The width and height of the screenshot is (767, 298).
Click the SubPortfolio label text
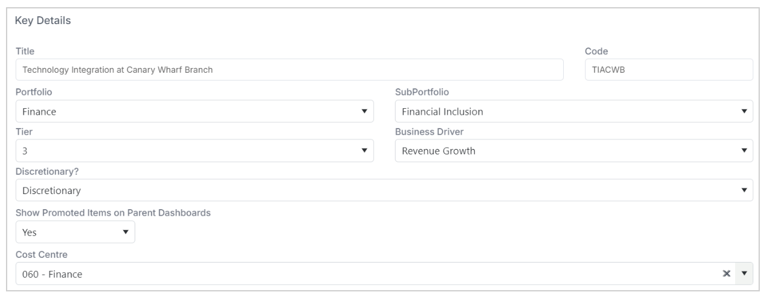click(422, 93)
